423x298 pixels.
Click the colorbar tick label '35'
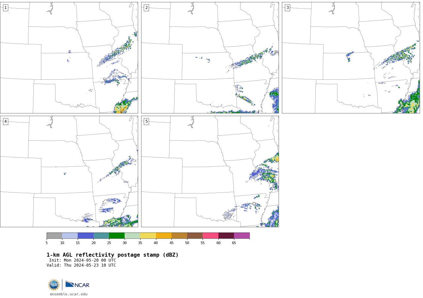click(x=140, y=243)
